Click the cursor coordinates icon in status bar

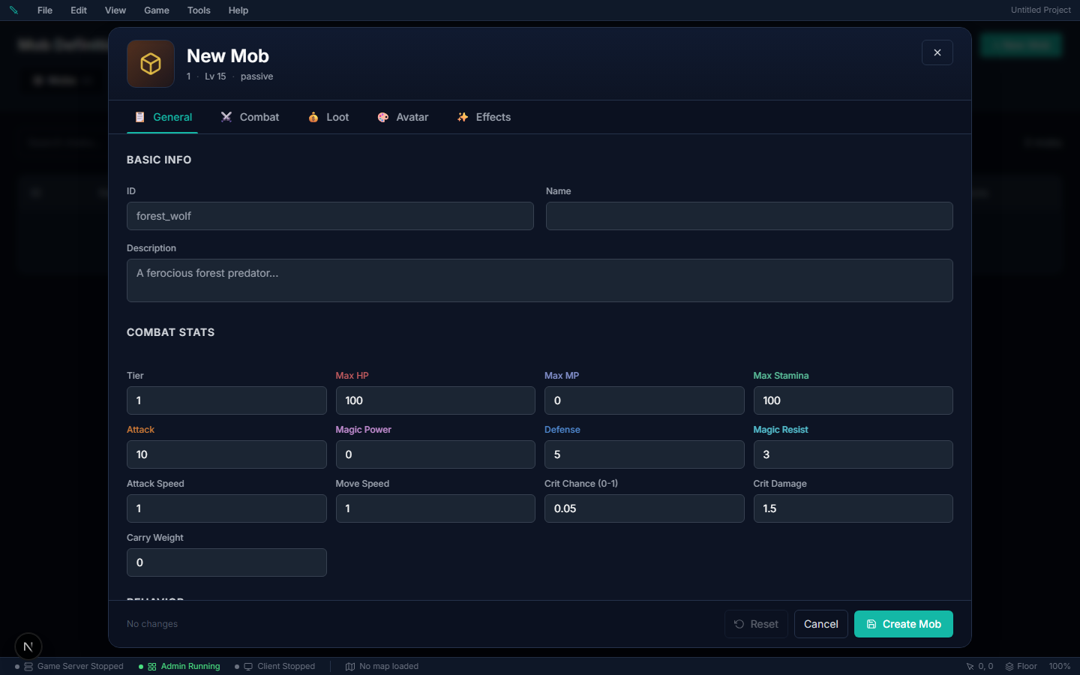pos(970,667)
